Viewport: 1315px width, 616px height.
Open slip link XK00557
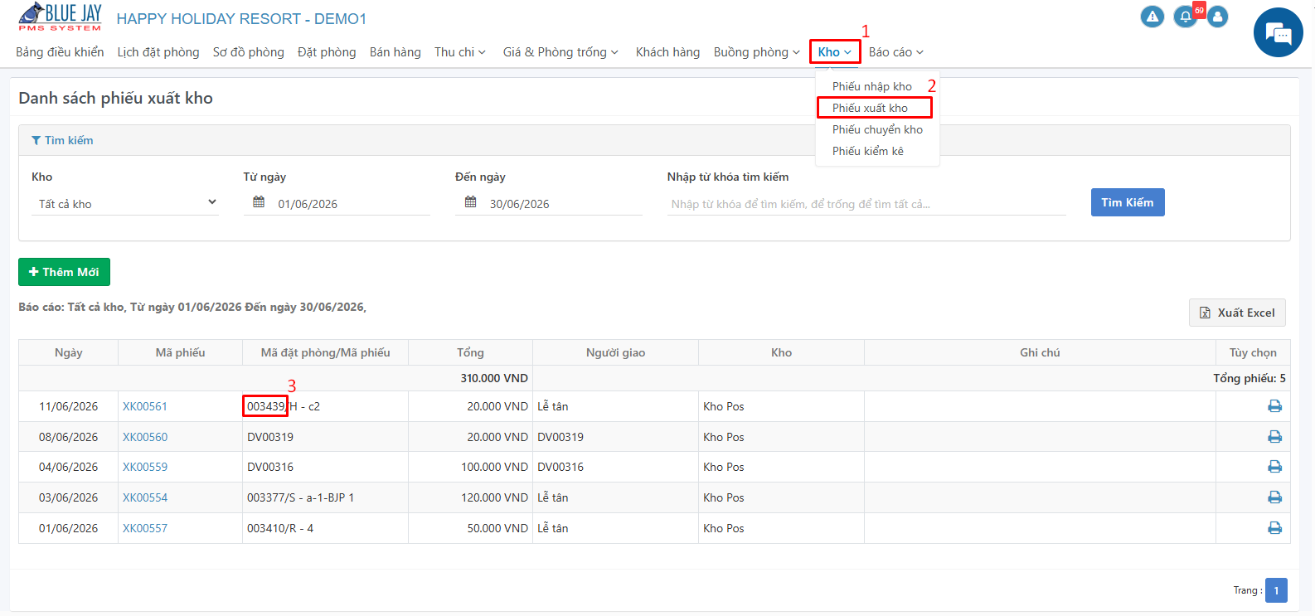pyautogui.click(x=145, y=528)
